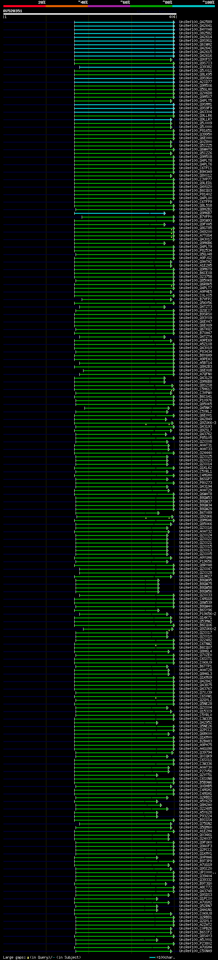The image size is (218, 960).
Task: Select the UniRef100_B6SIF2 label
Action: (x=196, y=932)
